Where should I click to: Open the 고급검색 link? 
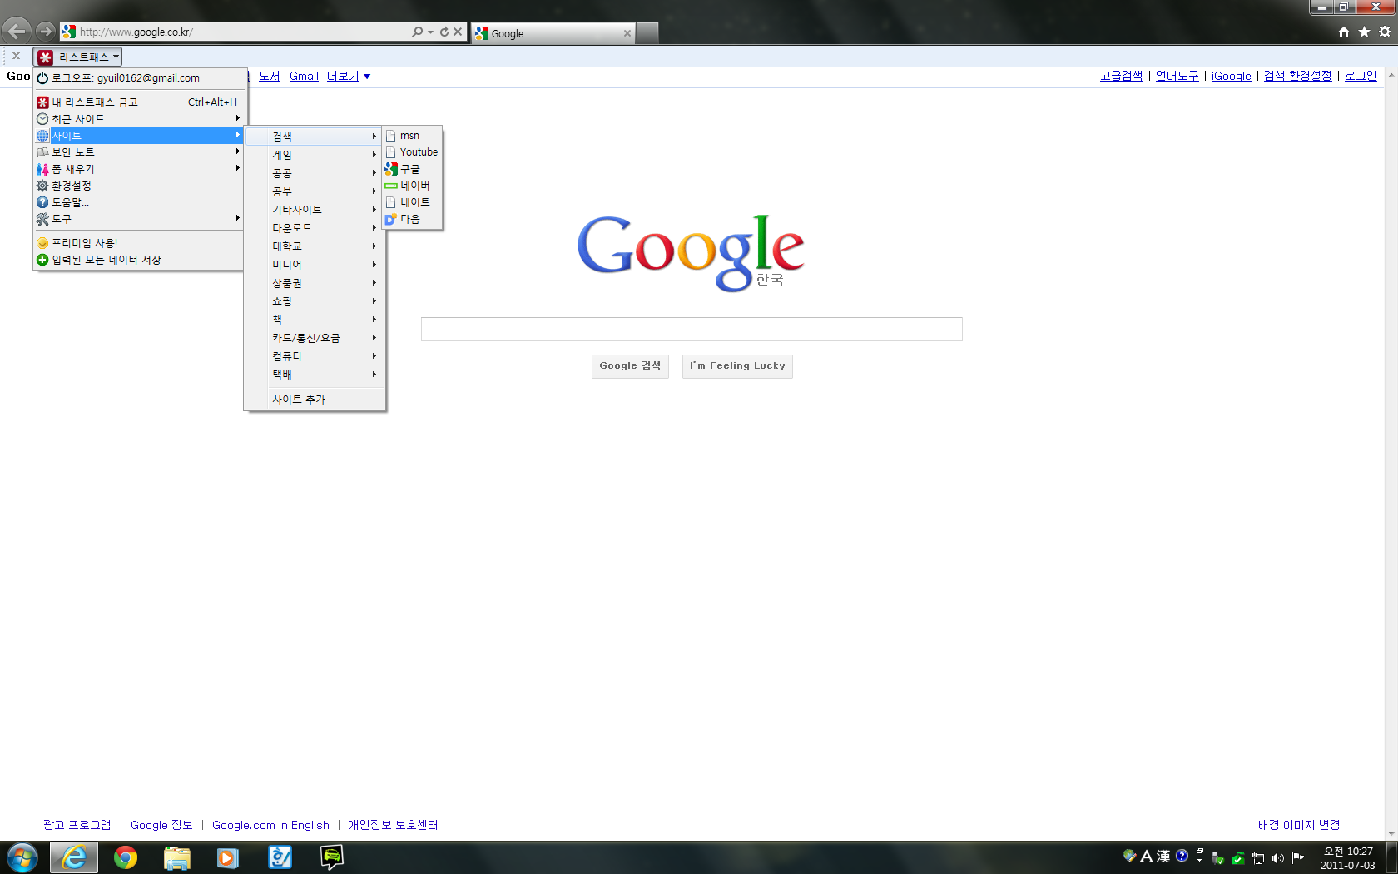[1122, 76]
